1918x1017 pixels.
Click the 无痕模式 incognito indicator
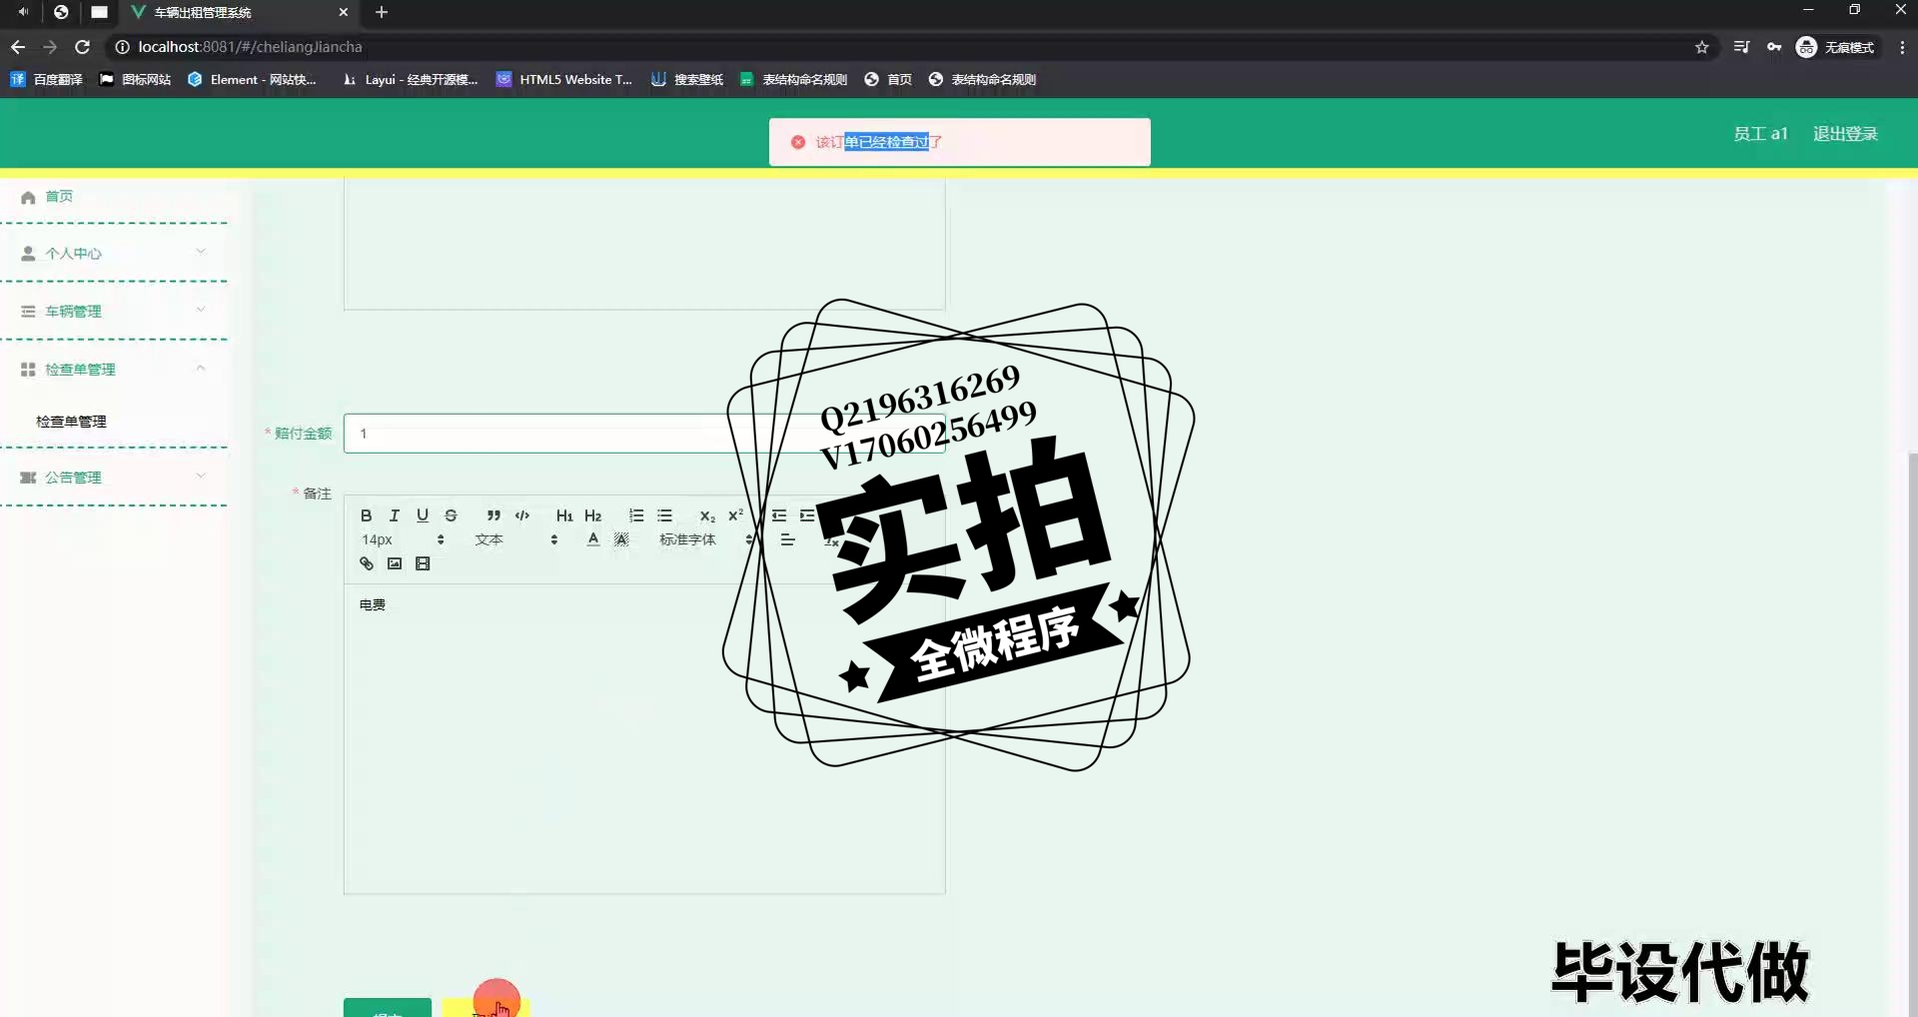click(x=1836, y=47)
